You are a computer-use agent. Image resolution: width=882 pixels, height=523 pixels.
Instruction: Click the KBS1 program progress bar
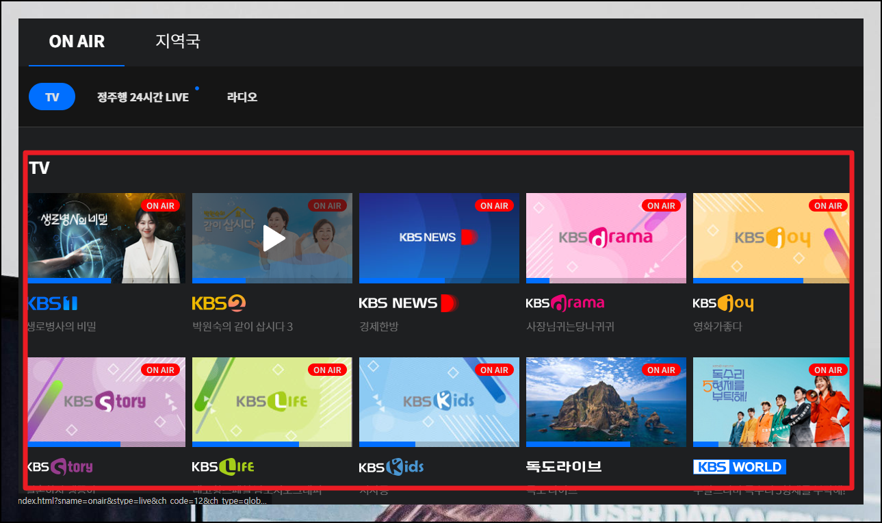tap(107, 280)
